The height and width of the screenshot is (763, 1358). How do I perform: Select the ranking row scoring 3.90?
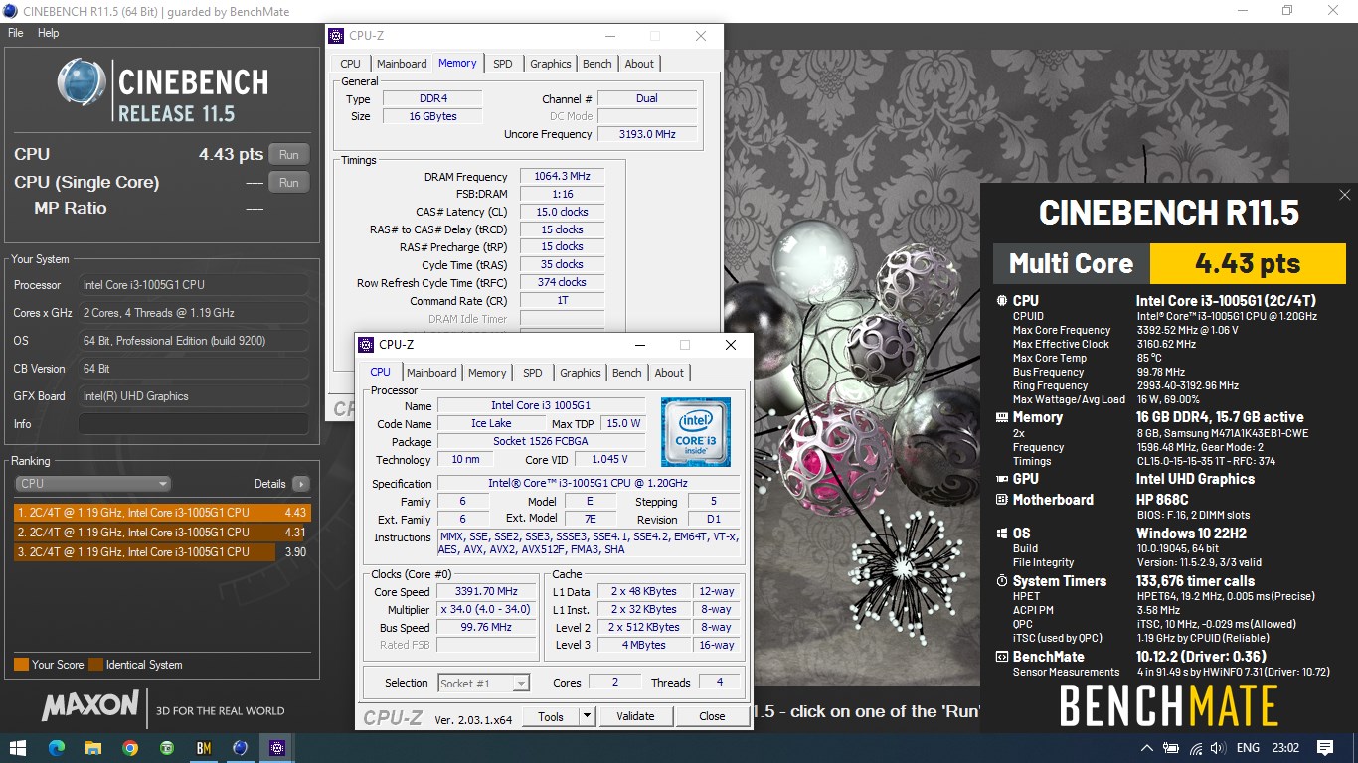[162, 552]
